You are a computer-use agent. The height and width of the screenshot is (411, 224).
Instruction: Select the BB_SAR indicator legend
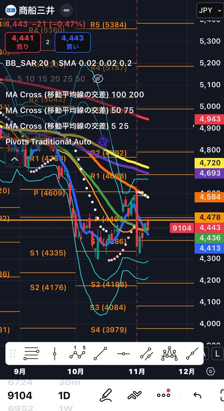click(68, 63)
